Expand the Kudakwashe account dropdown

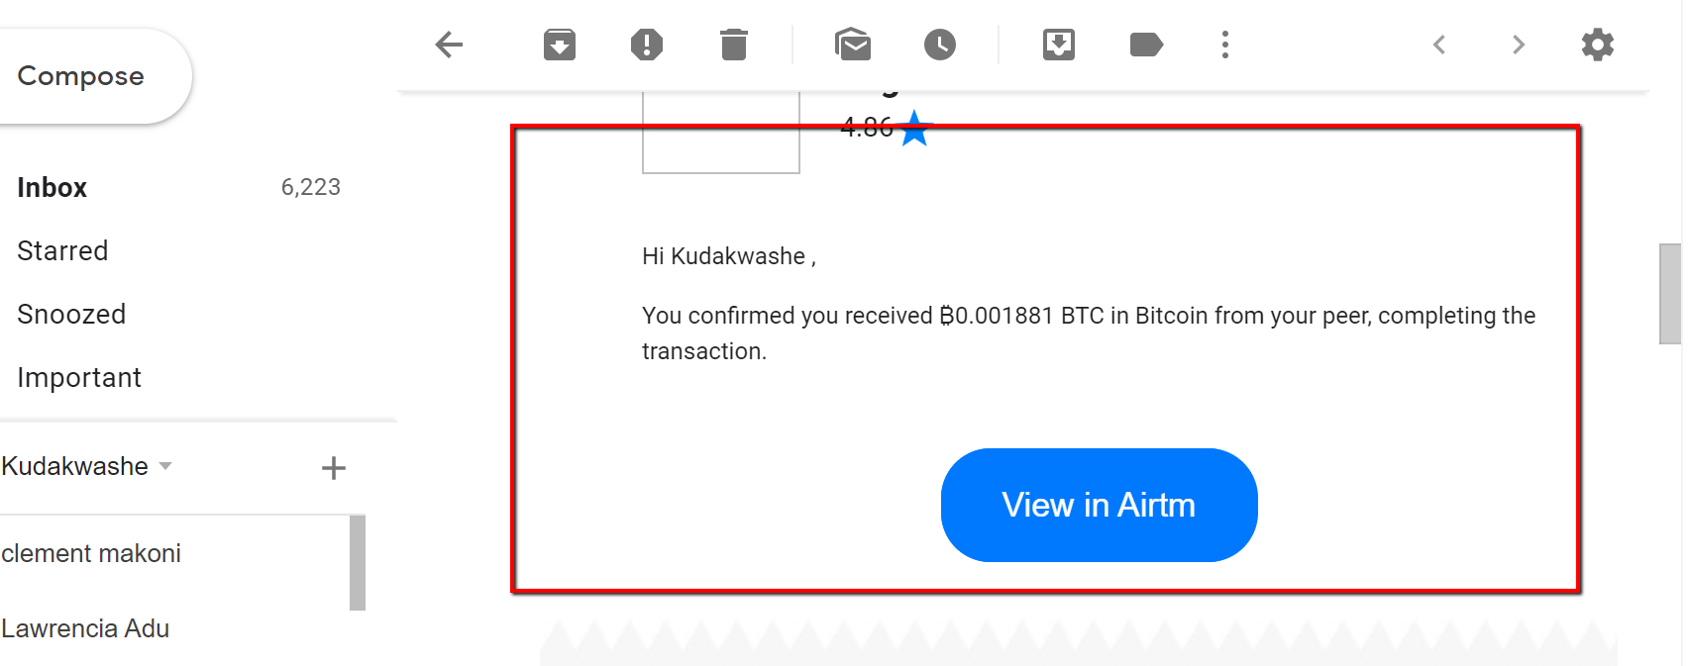coord(165,466)
